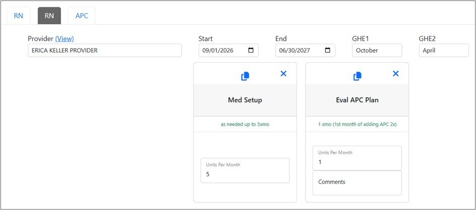Open the Start date calendar picker
476x210 pixels.
point(251,50)
